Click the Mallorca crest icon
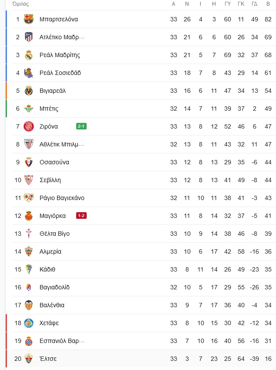This screenshot has height=370, width=276. (29, 216)
